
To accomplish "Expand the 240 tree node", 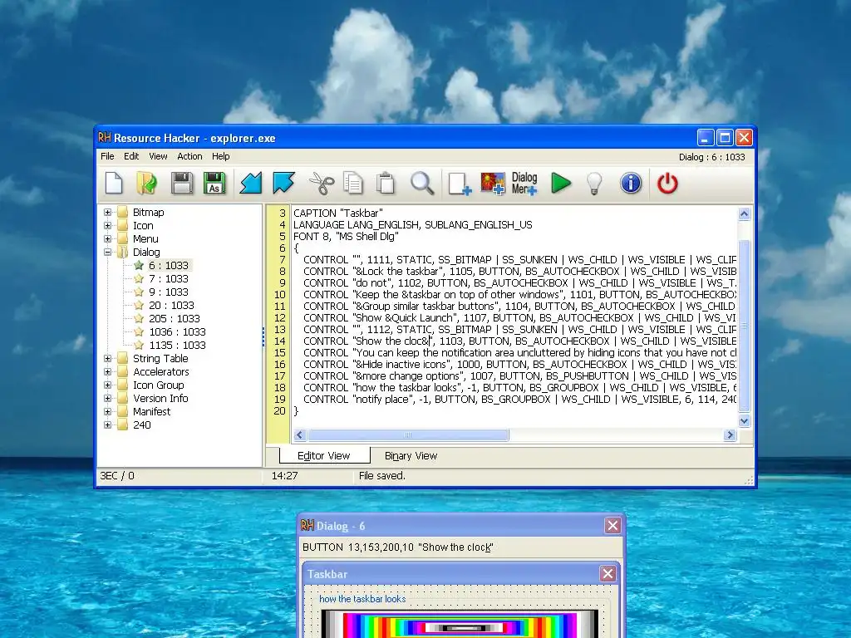I will 107,425.
